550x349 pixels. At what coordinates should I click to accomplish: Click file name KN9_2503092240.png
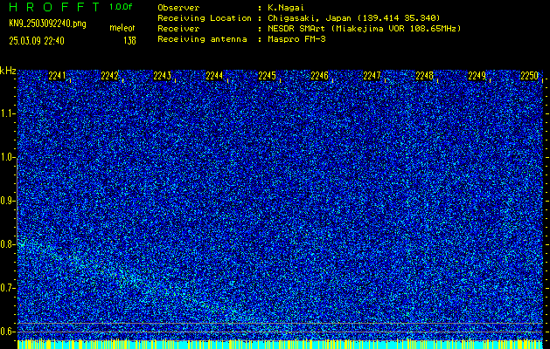47,24
